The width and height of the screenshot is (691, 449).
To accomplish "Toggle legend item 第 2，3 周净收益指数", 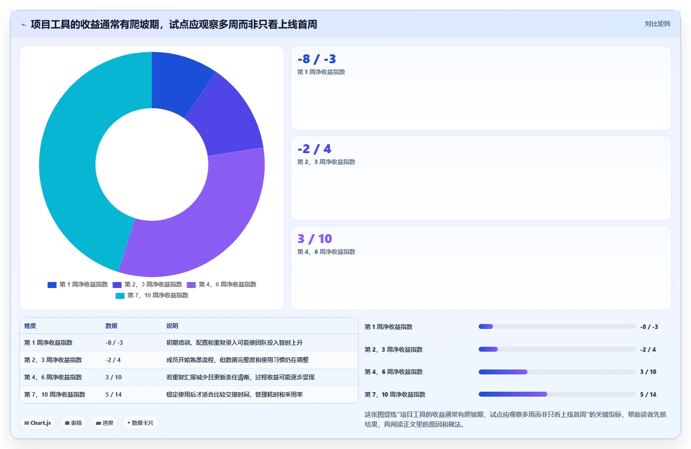I will click(148, 285).
